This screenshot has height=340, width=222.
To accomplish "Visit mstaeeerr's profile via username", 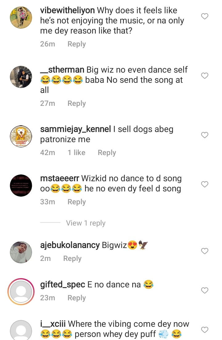I will click(60, 178).
